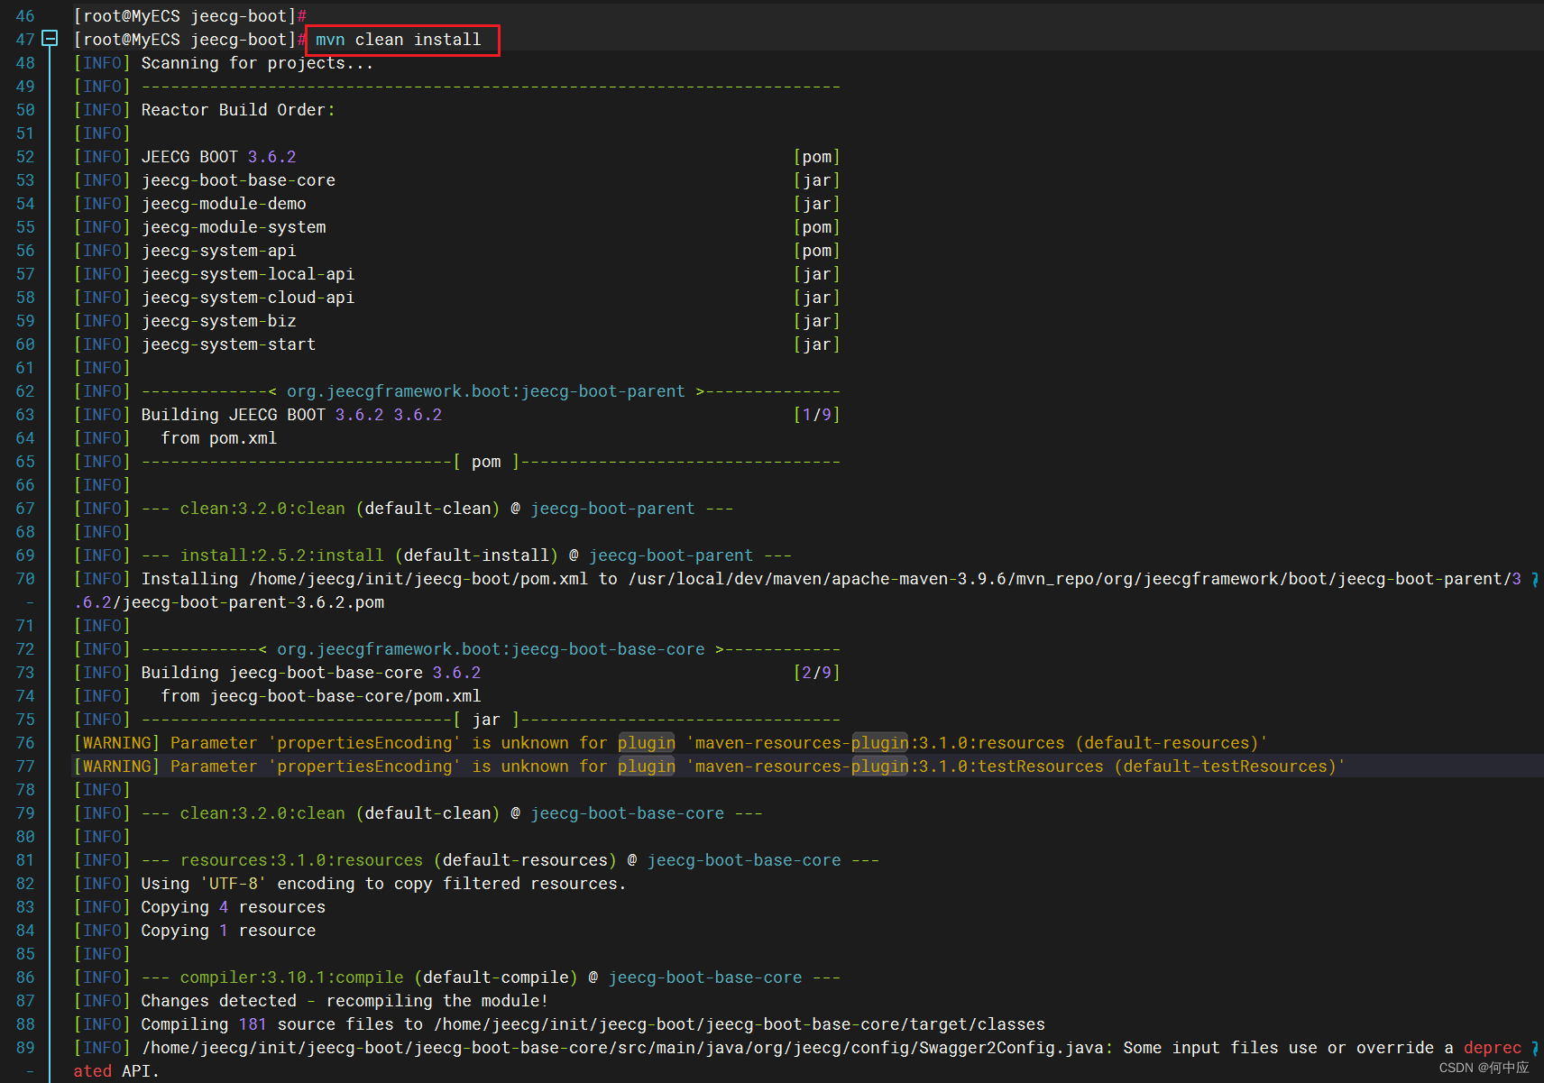Select the jeecg-system-start line

point(228,344)
